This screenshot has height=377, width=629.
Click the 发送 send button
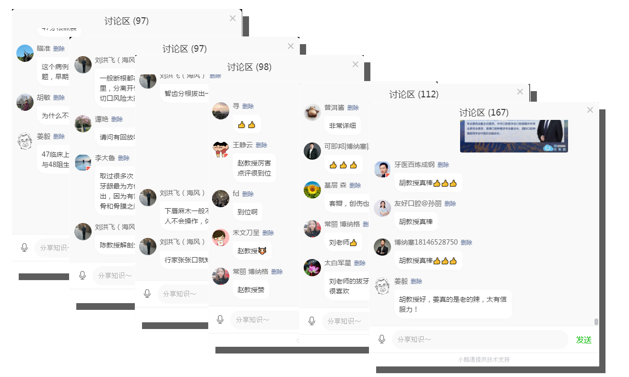[x=584, y=340]
